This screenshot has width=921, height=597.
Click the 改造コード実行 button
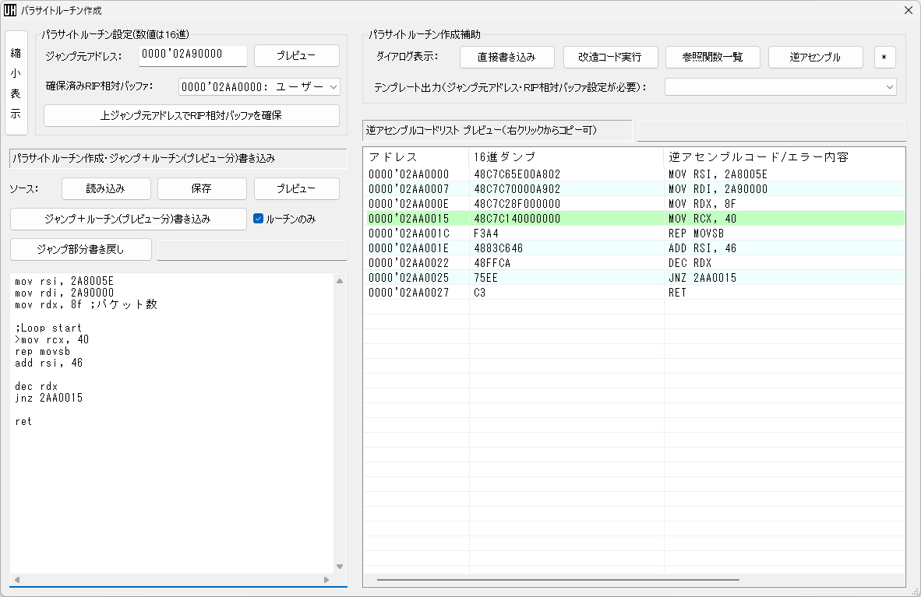point(610,57)
